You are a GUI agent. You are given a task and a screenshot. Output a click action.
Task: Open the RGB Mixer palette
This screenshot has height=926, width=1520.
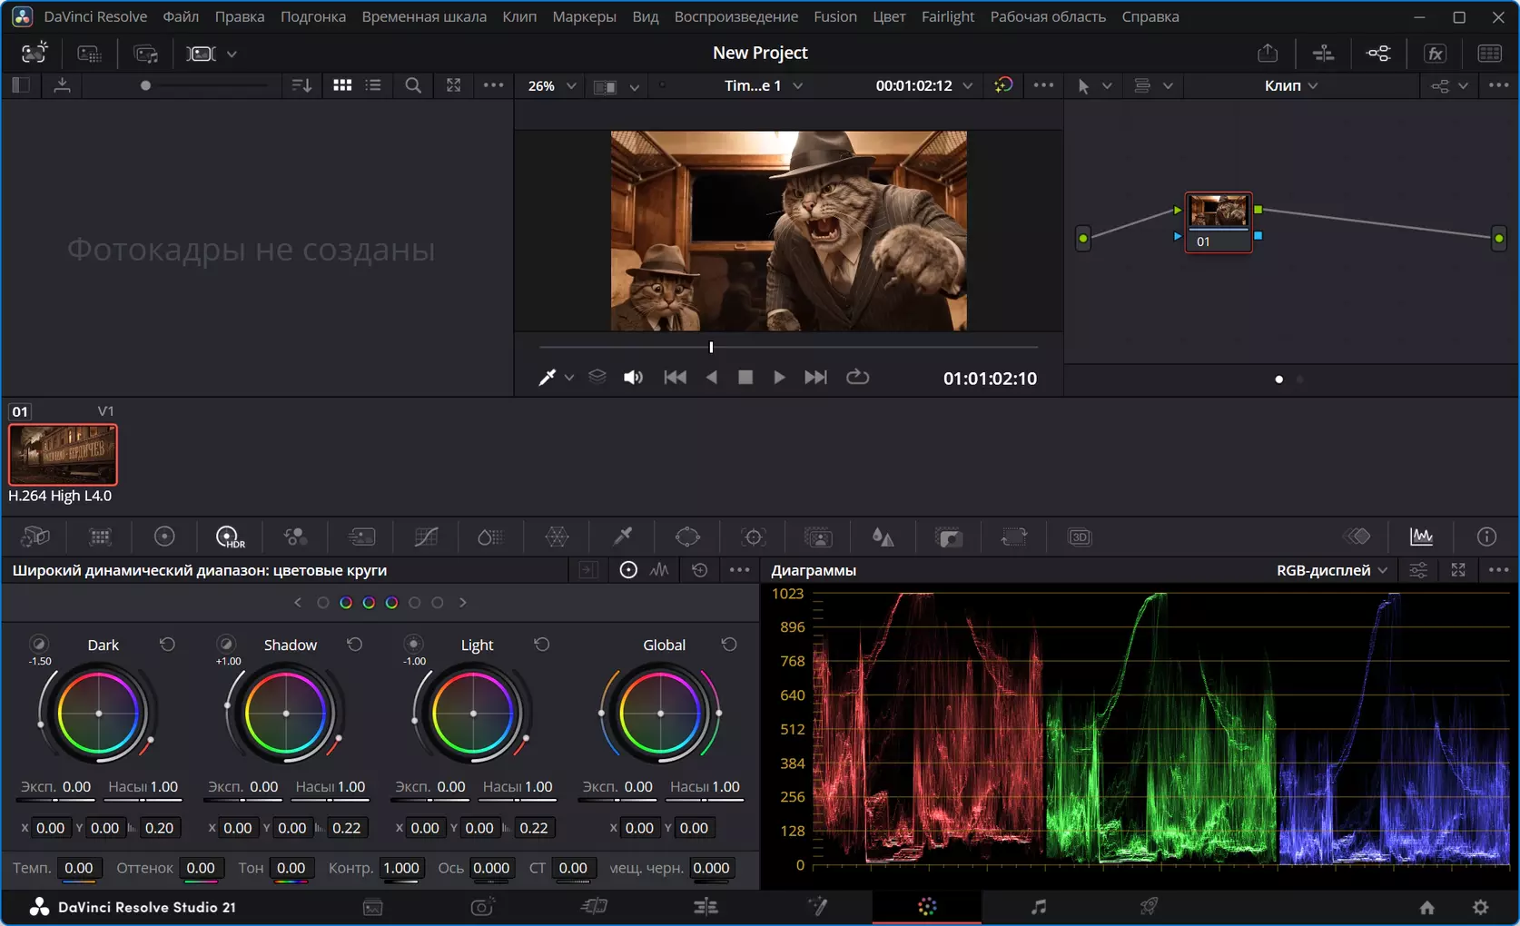point(295,537)
